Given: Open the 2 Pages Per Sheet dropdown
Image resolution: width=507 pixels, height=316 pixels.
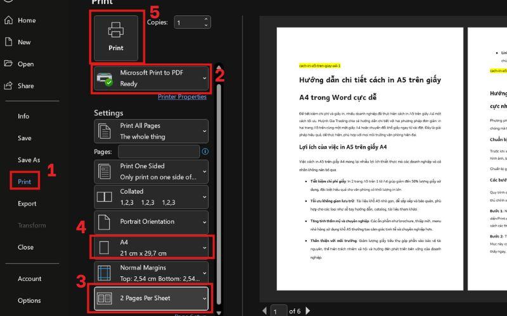Looking at the screenshot, I should [151, 298].
